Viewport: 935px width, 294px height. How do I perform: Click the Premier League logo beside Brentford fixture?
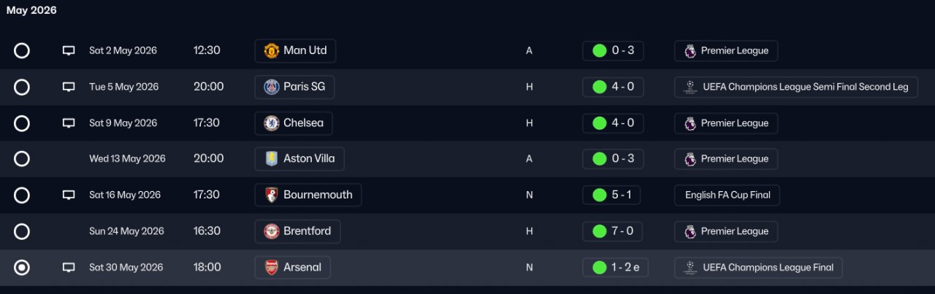690,231
